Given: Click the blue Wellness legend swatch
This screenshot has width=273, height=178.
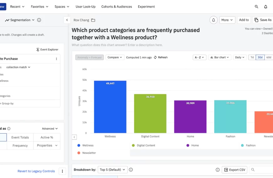Looking at the screenshot, I should 79,146.
